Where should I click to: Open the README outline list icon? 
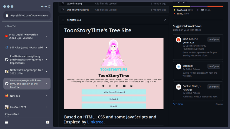point(63,20)
